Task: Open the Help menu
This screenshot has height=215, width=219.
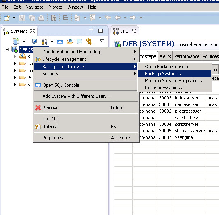Action: pyautogui.click(x=92, y=7)
